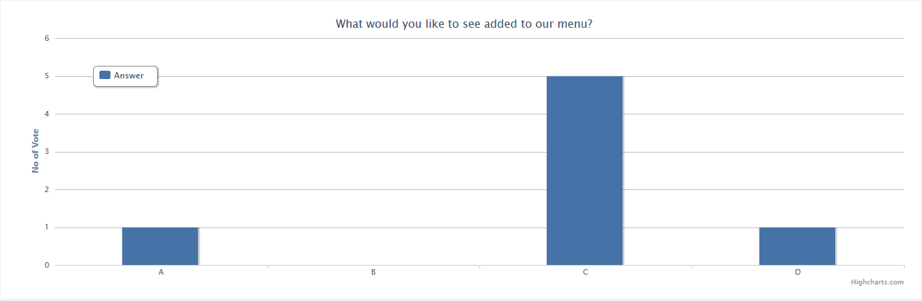Click the No of Vote axis title

[35, 151]
